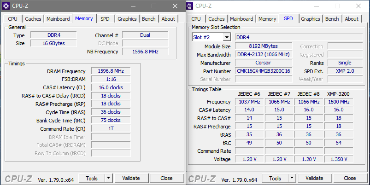Open About tab in the left window
The image size is (370, 185).
coord(168,19)
